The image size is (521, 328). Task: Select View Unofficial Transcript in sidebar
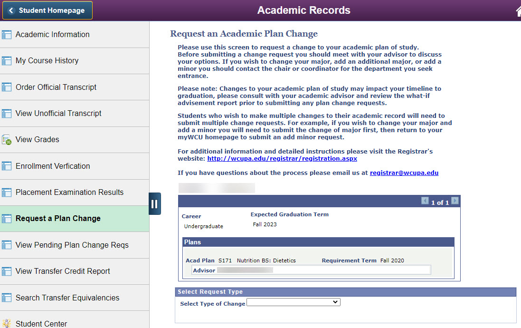coord(58,114)
